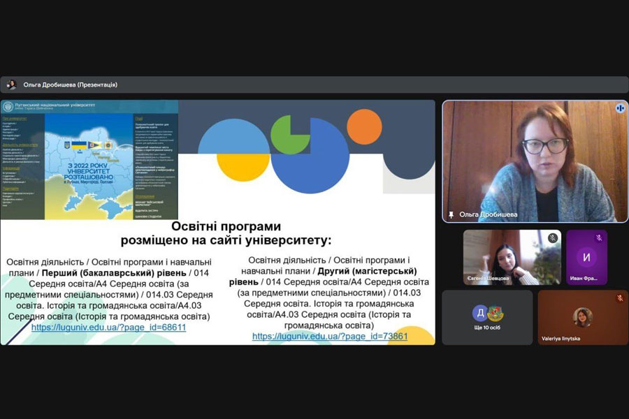Click Valeriya Ilnytska's round profile photo
The width and height of the screenshot is (629, 419).
coord(582,318)
